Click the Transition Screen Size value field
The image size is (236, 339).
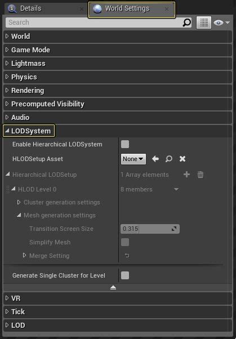pyautogui.click(x=150, y=229)
